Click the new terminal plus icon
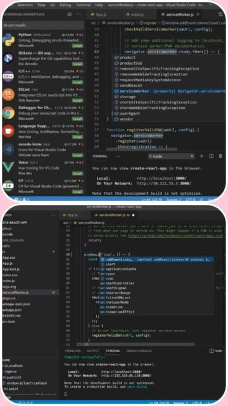Screen dimensions: 228x406 coord(201,156)
